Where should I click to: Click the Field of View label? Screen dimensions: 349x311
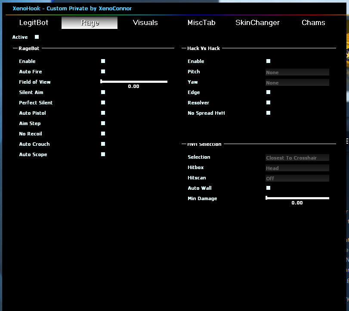35,82
